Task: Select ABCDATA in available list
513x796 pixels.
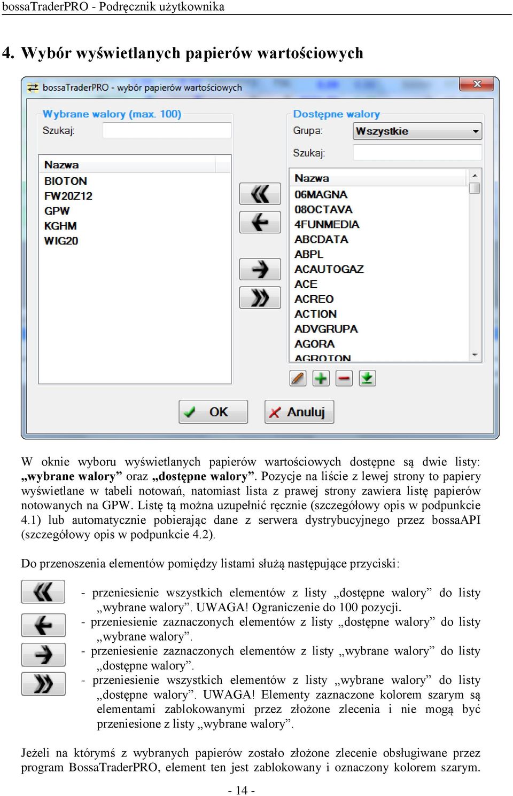Action: pyautogui.click(x=321, y=239)
